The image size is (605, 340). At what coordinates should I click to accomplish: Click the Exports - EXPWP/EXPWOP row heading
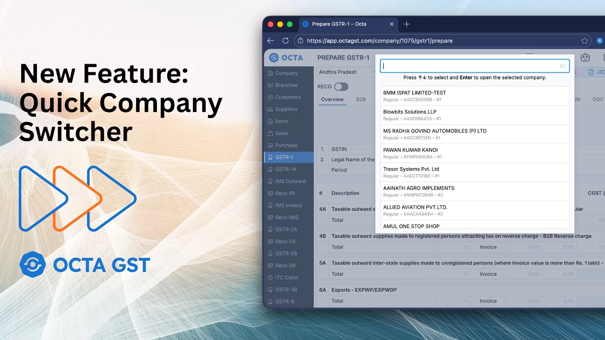[x=364, y=290]
